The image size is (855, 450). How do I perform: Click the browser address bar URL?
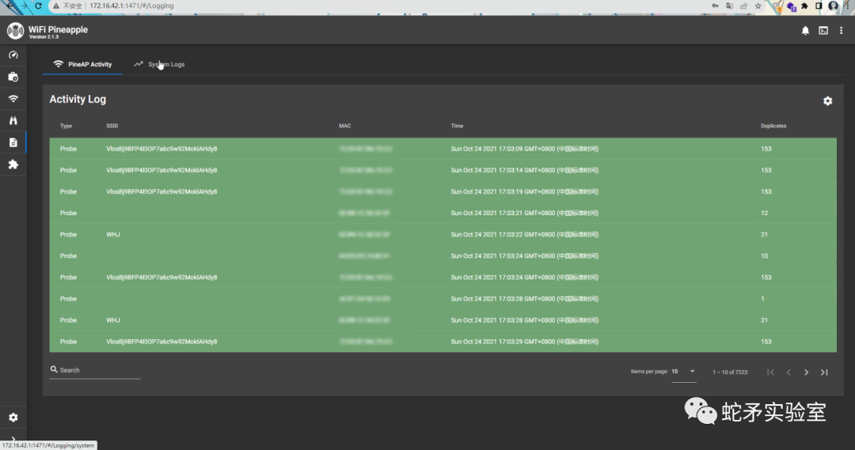[x=131, y=6]
